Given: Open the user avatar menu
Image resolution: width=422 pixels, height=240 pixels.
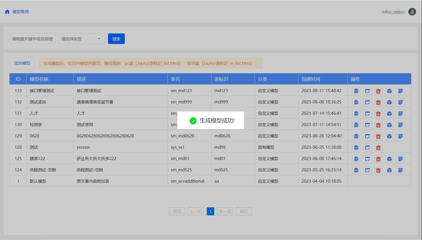Looking at the screenshot, I should tap(412, 12).
